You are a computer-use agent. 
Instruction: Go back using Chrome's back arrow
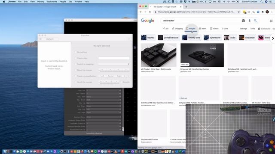141,12
